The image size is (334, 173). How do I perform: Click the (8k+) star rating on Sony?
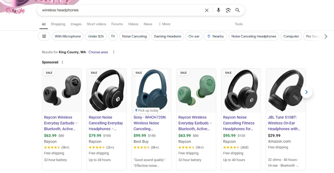pos(146,147)
